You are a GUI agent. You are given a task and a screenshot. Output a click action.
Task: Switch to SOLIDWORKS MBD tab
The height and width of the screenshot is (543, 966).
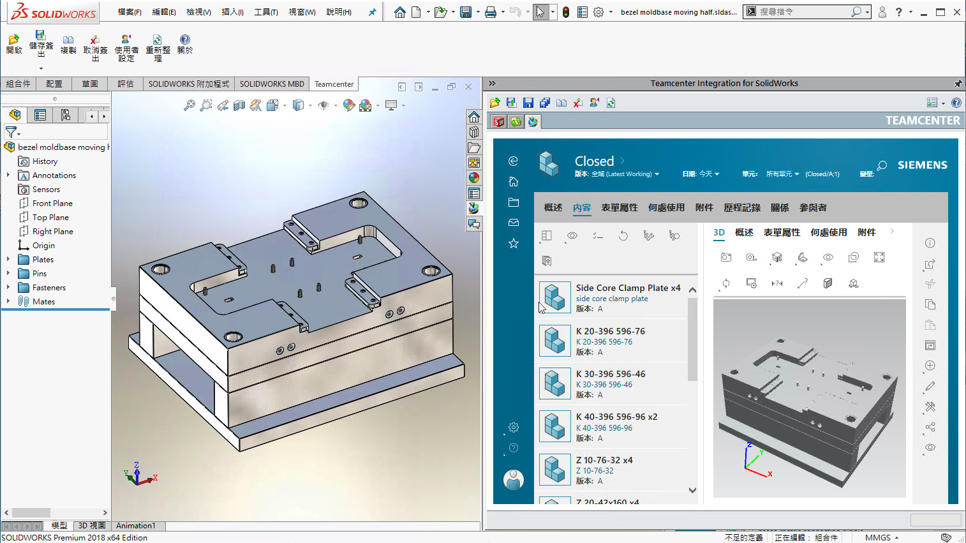coord(272,84)
